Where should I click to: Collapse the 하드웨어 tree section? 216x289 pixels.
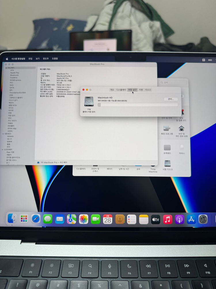point(6,68)
